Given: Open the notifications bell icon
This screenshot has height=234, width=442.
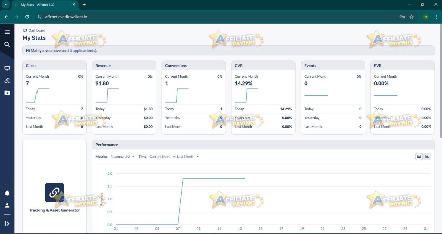Looking at the screenshot, I should (x=7, y=193).
